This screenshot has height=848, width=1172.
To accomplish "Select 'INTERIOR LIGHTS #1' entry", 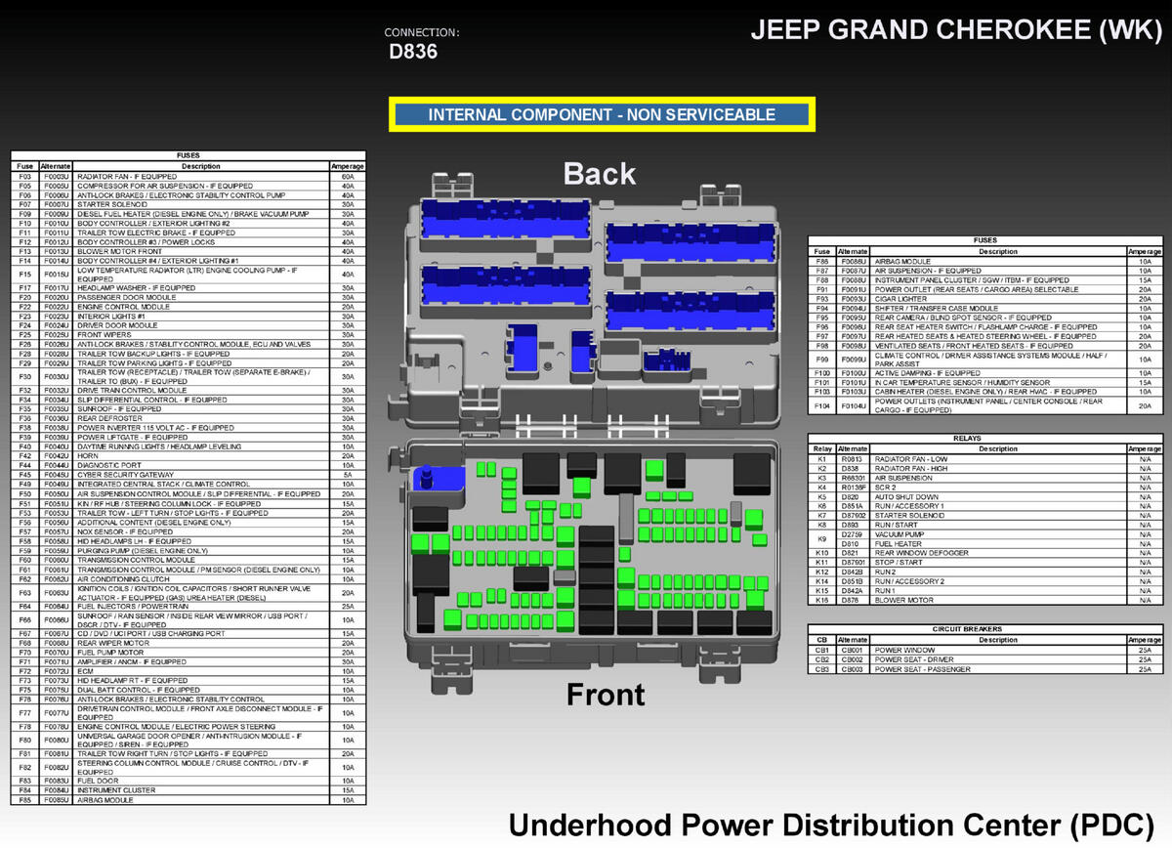I will (188, 316).
